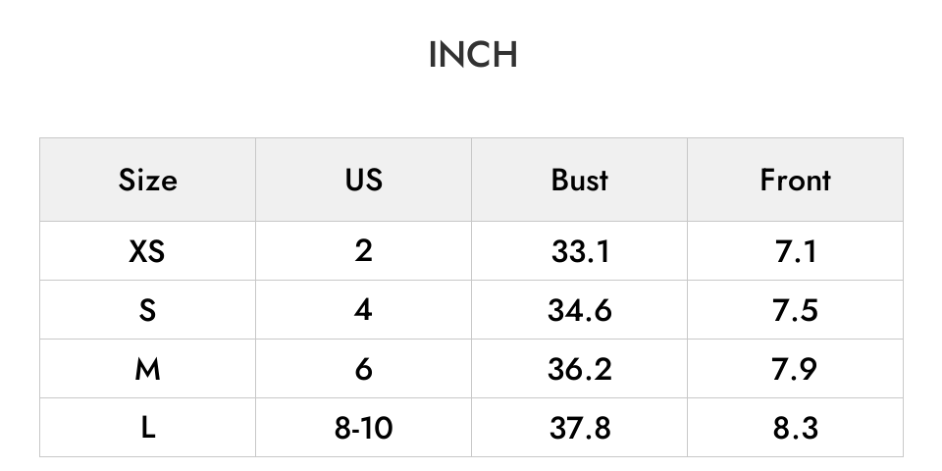Select the 36.2 bust measurement
Image resolution: width=942 pixels, height=471 pixels.
[x=579, y=368]
